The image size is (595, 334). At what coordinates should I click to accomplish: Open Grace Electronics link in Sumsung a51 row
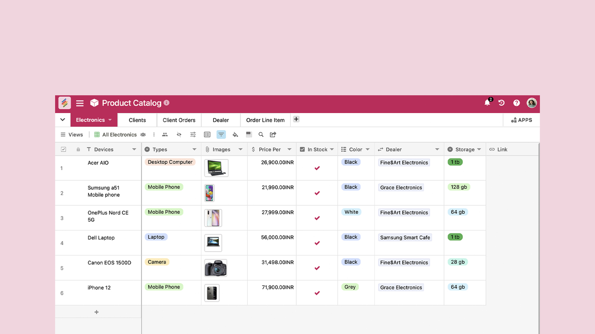401,187
